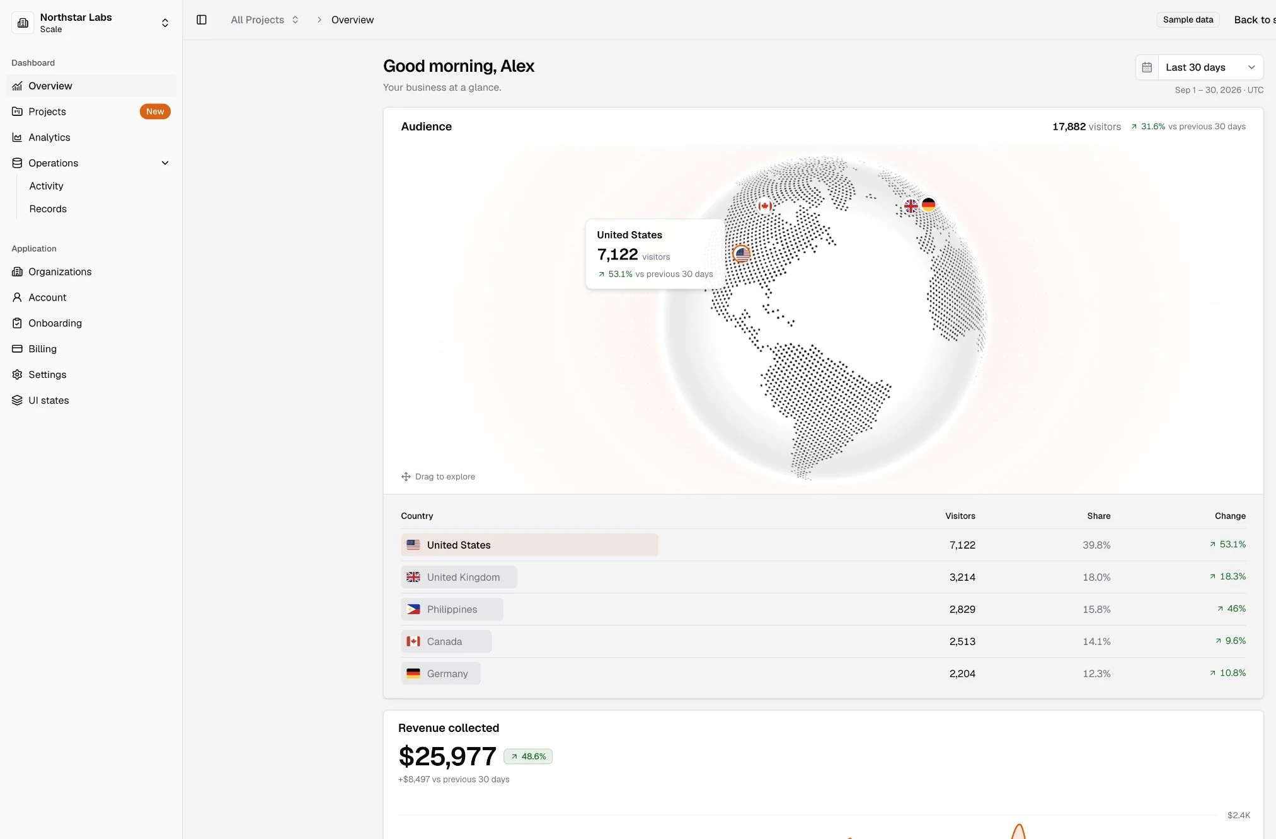Open the workspace switcher chevrons
1276x839 pixels.
tap(165, 23)
